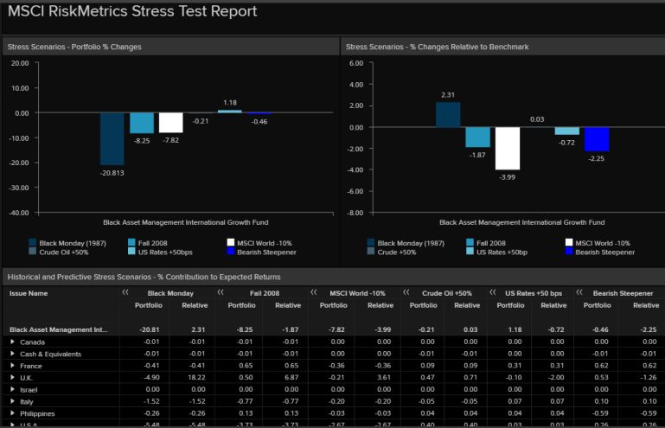The width and height of the screenshot is (665, 428).
Task: Collapse the Crude Oil +50% column chevron
Action: 406,292
